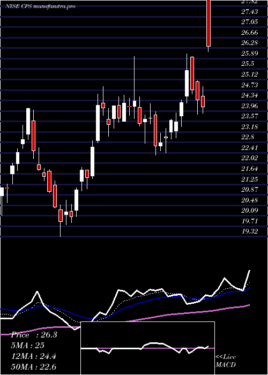The height and width of the screenshot is (375, 268).
Task: Click the 26.66 price axis label
Action: click(x=250, y=32)
